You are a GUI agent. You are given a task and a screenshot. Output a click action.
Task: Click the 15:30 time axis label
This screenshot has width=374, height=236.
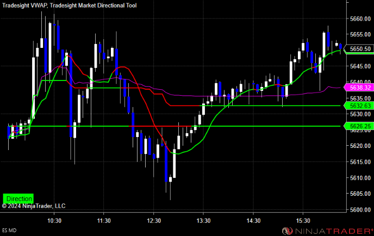pos(303,221)
